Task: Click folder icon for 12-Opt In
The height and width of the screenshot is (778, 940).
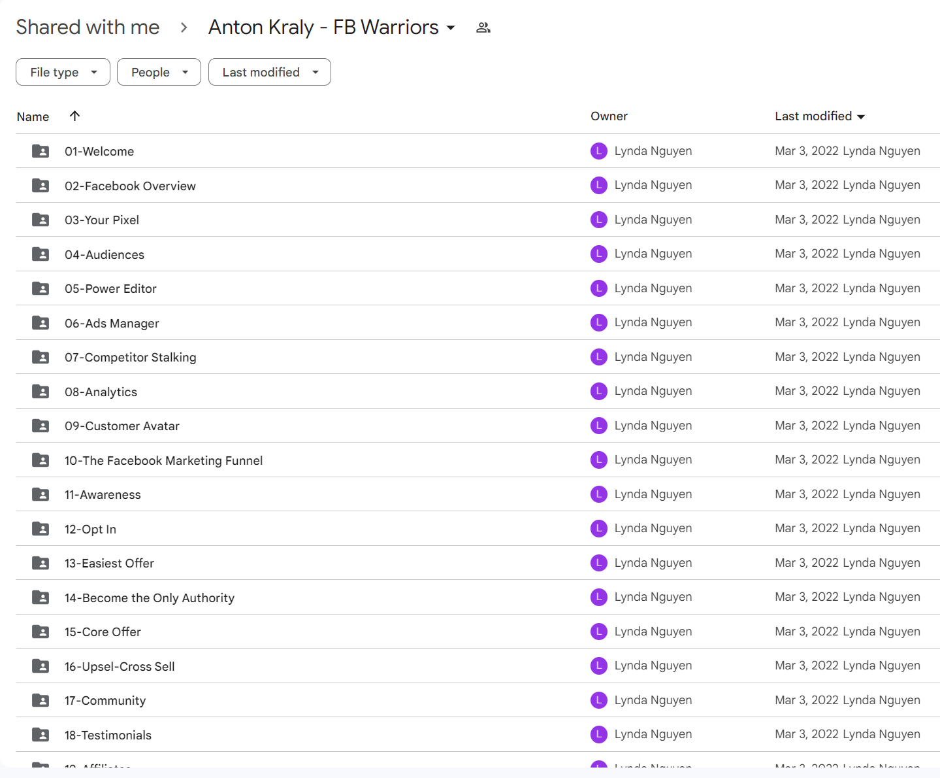Action: point(41,529)
